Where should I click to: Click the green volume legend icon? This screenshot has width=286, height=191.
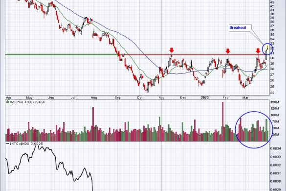coord(7,102)
